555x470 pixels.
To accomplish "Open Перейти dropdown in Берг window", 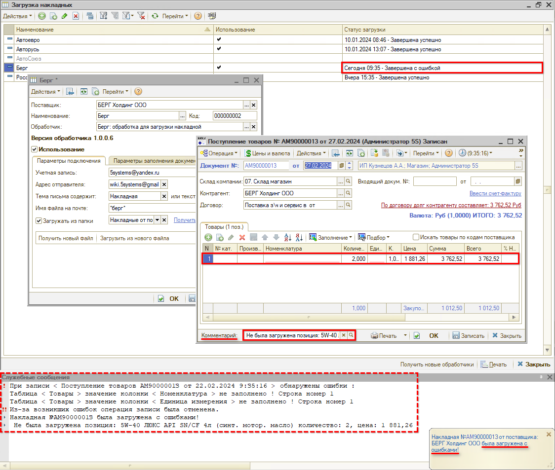I will (116, 92).
